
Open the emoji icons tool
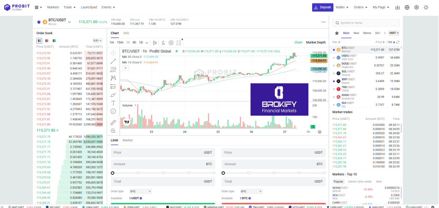coord(113,111)
